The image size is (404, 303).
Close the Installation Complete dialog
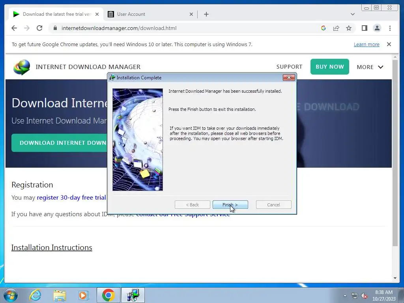tap(288, 77)
